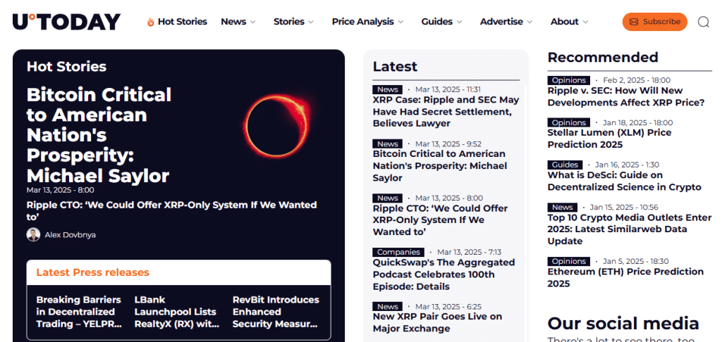Open New XRP Pair Goes Live article
722x342 pixels.
pyautogui.click(x=437, y=323)
